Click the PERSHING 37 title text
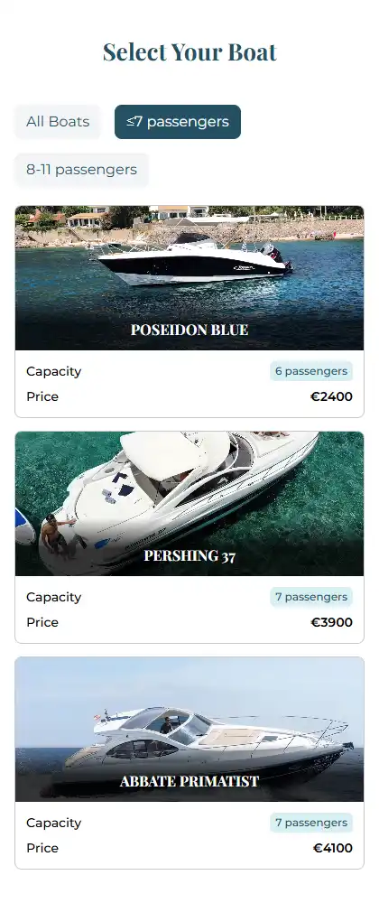Viewport: 379px width, 903px height. point(189,555)
